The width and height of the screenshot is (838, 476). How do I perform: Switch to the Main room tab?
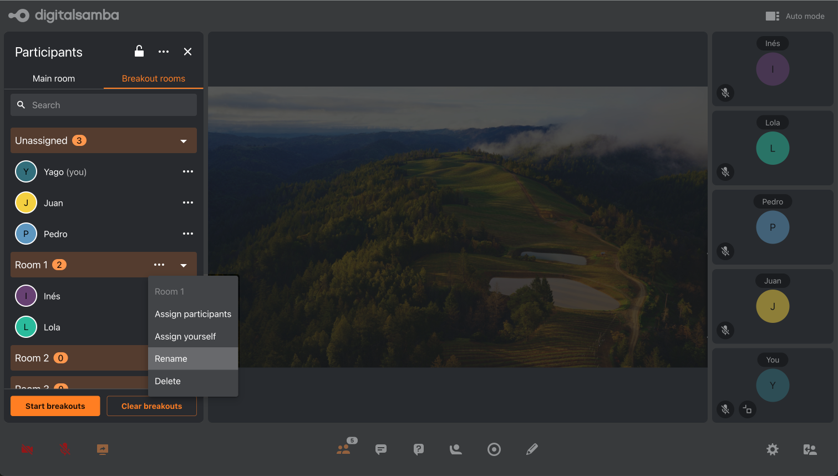coord(54,78)
